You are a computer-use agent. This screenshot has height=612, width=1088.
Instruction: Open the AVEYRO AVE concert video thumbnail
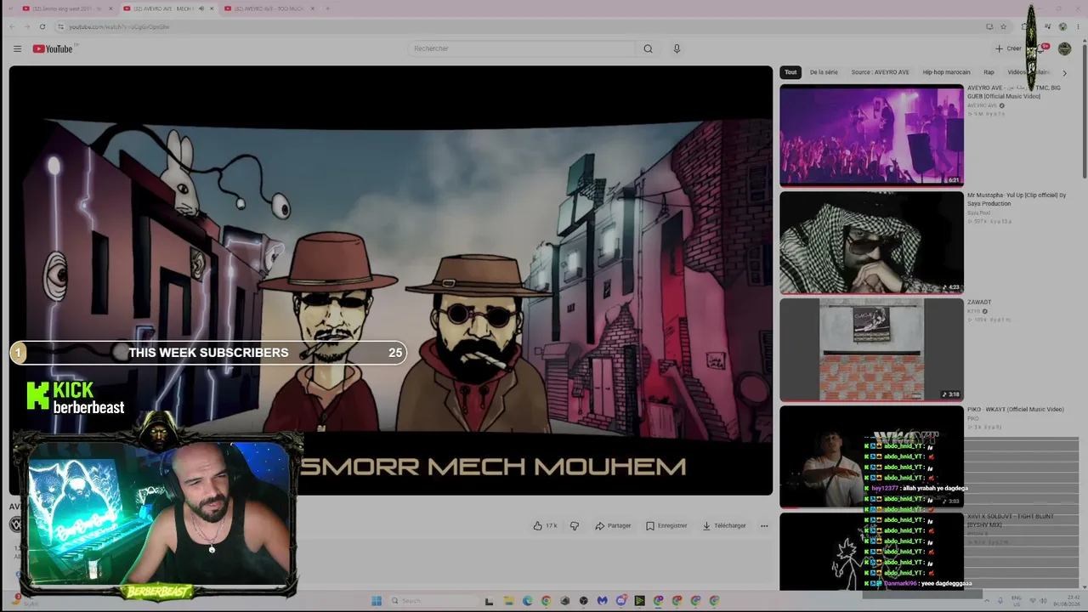point(871,134)
